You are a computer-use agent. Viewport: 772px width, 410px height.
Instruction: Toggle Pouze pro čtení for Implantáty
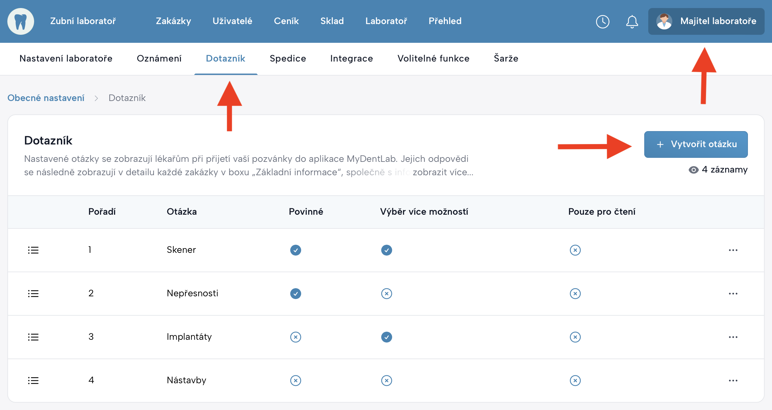click(x=575, y=337)
